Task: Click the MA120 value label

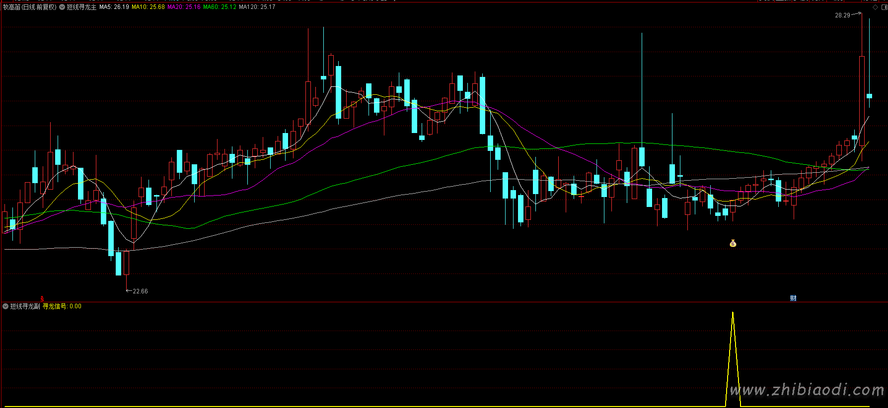Action: pos(257,7)
